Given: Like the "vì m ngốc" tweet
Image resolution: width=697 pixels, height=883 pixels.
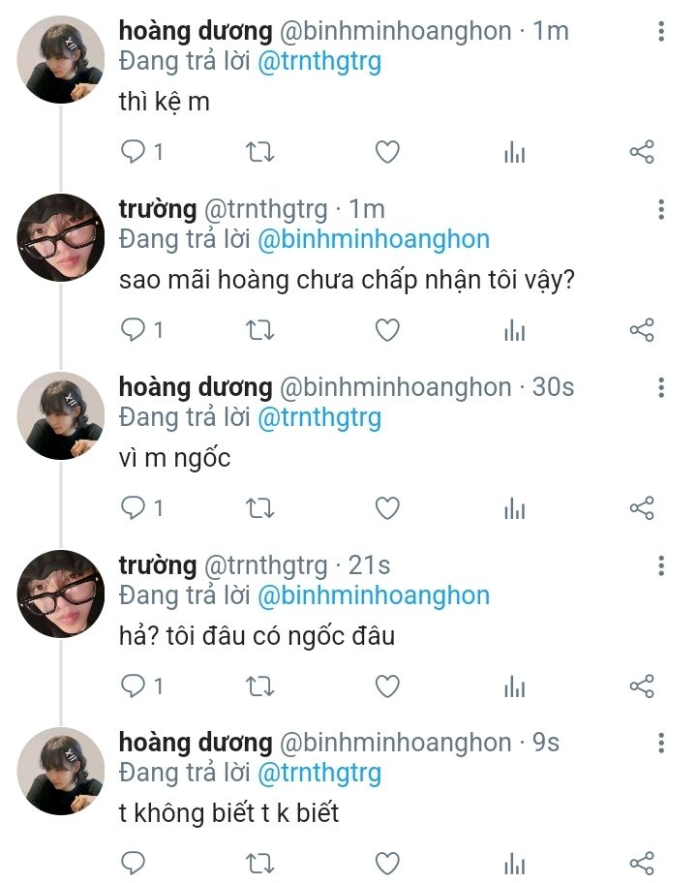Looking at the screenshot, I should (x=387, y=508).
